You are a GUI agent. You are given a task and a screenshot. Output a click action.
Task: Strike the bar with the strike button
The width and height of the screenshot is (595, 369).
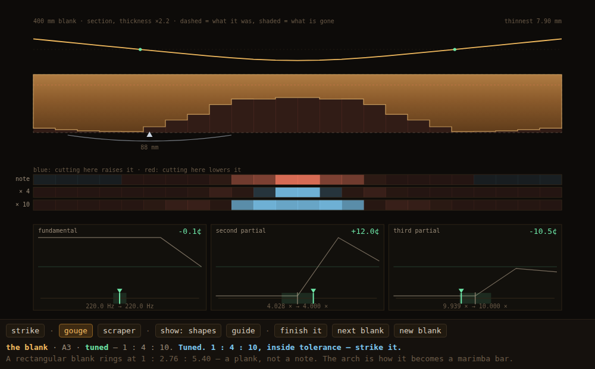(x=26, y=331)
